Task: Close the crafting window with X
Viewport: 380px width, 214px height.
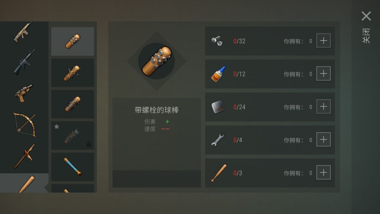Action: click(x=366, y=16)
